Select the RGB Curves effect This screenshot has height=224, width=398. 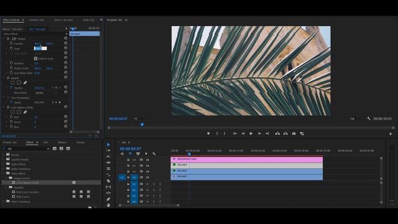22,197
